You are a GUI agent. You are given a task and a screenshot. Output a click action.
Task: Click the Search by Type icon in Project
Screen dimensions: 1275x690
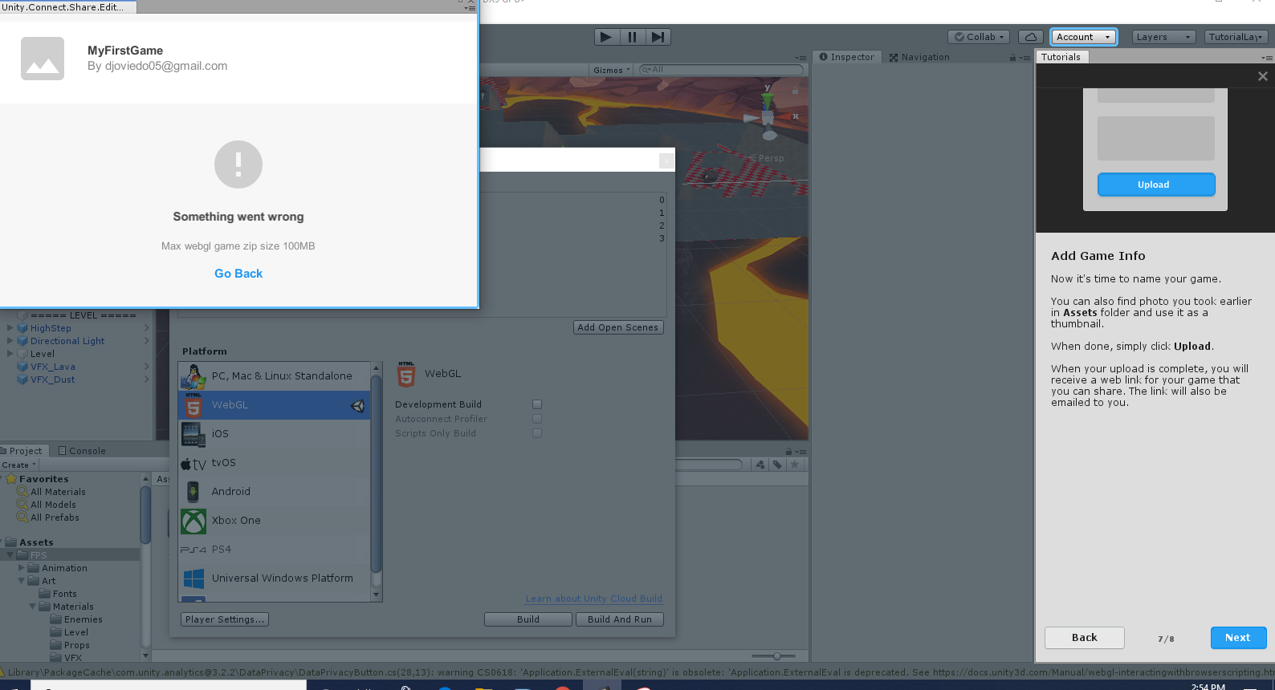(760, 465)
